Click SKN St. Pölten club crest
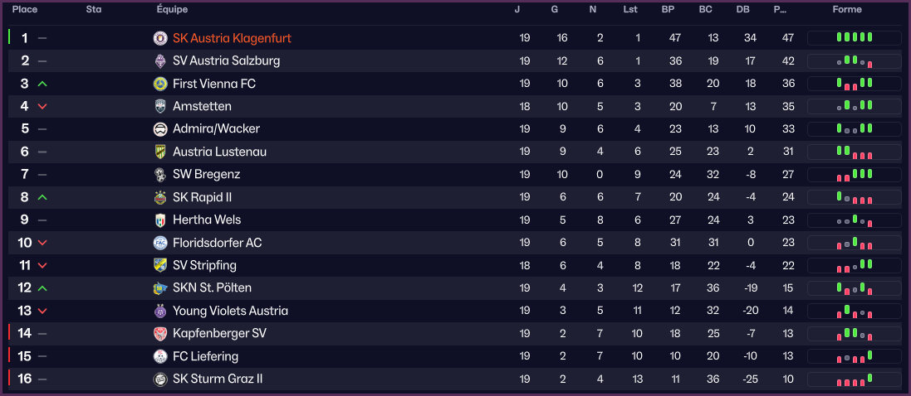The image size is (911, 396). click(160, 288)
